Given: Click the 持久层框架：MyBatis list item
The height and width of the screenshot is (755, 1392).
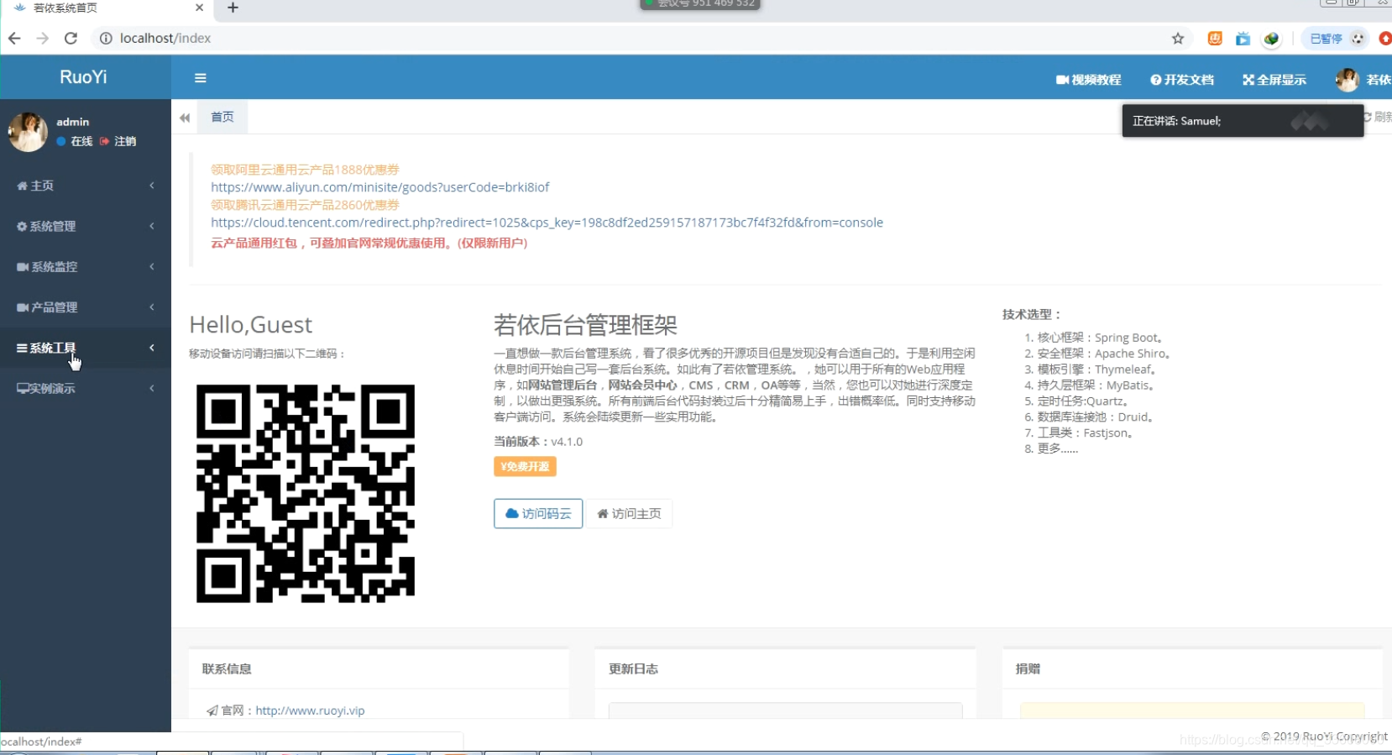Looking at the screenshot, I should pos(1096,385).
